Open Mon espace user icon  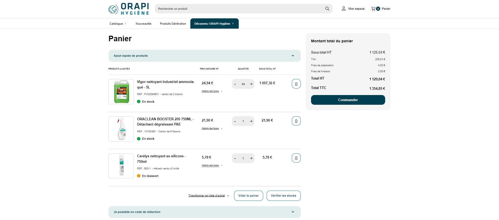click(x=344, y=9)
